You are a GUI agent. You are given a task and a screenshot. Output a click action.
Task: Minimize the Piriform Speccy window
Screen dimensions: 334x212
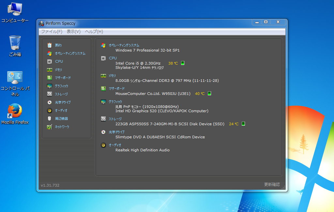click(x=257, y=22)
